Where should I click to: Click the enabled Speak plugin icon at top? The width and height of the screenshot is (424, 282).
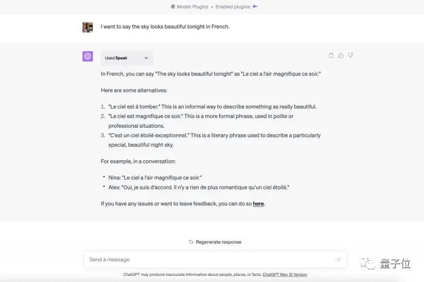[255, 7]
